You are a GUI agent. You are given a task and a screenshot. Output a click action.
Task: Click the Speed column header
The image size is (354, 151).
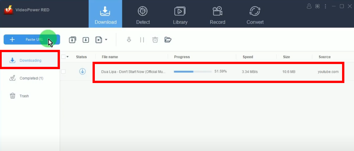coord(248,57)
